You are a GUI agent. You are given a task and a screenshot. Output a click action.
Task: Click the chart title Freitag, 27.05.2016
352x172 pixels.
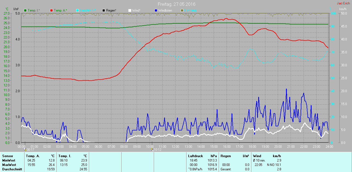coord(177,4)
